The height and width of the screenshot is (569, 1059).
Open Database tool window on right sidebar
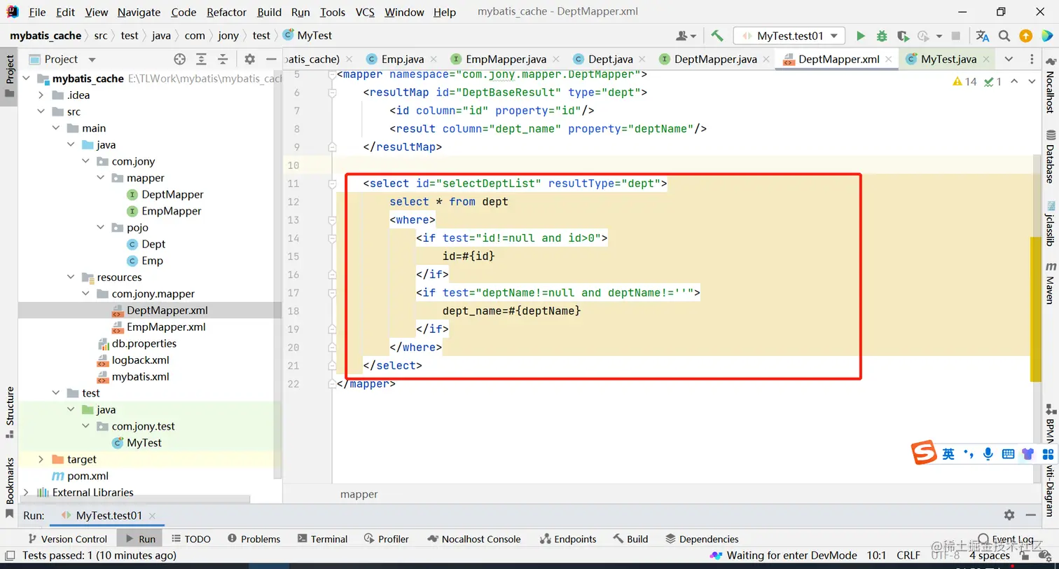1051,156
